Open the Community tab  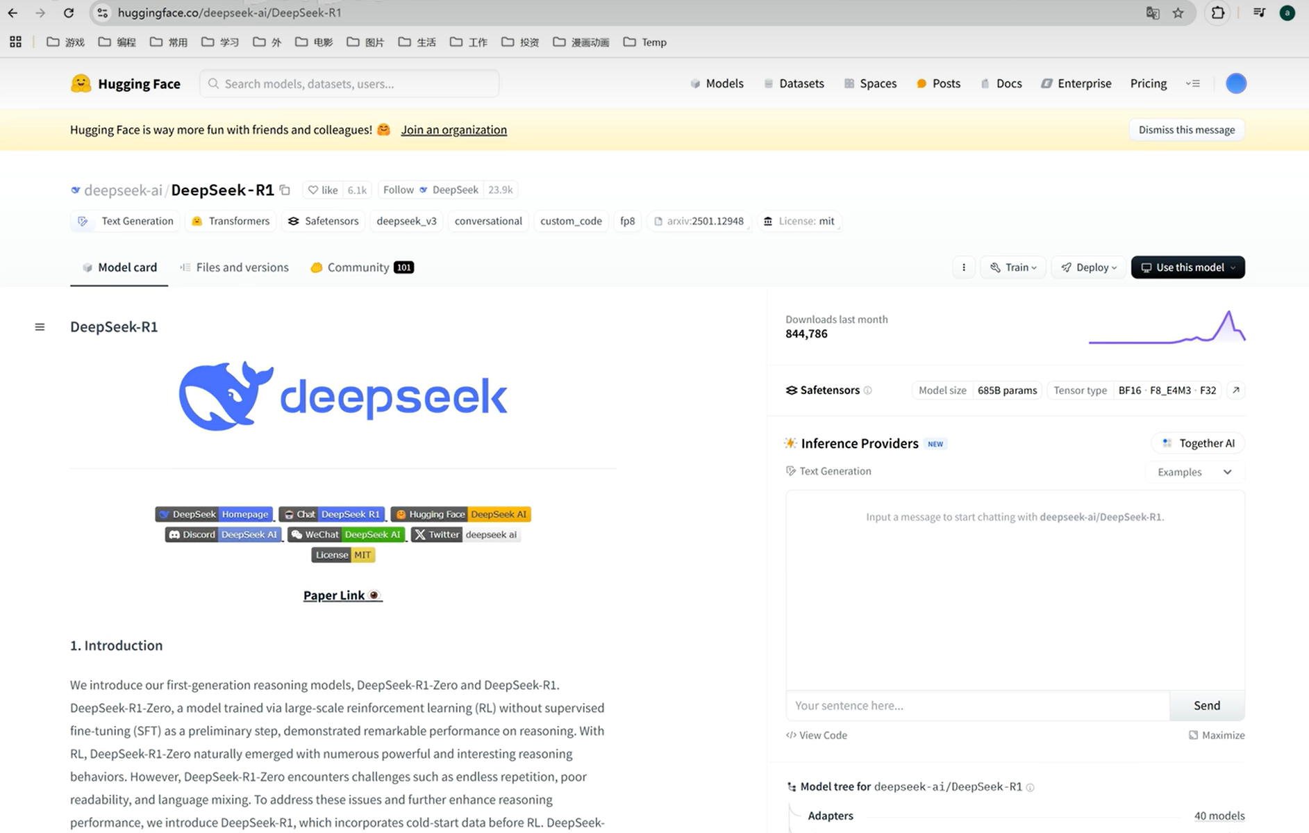point(362,267)
